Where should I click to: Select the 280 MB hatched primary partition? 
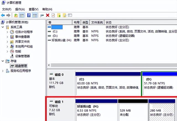click(162, 110)
